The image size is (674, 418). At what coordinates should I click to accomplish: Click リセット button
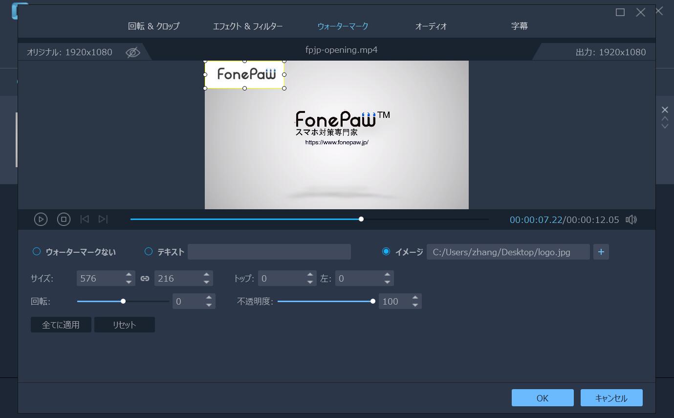pos(125,325)
